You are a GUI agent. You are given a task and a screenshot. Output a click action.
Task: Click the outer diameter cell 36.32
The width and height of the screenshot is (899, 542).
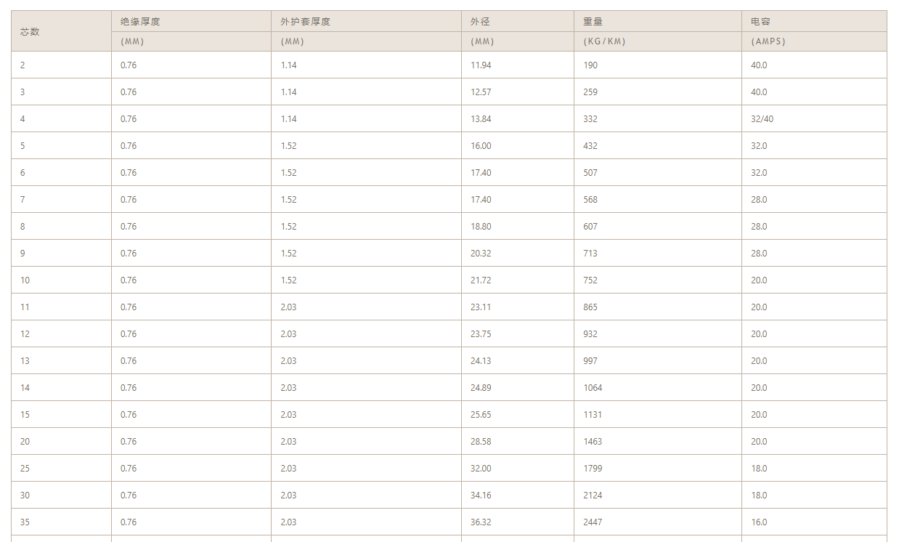coord(481,522)
